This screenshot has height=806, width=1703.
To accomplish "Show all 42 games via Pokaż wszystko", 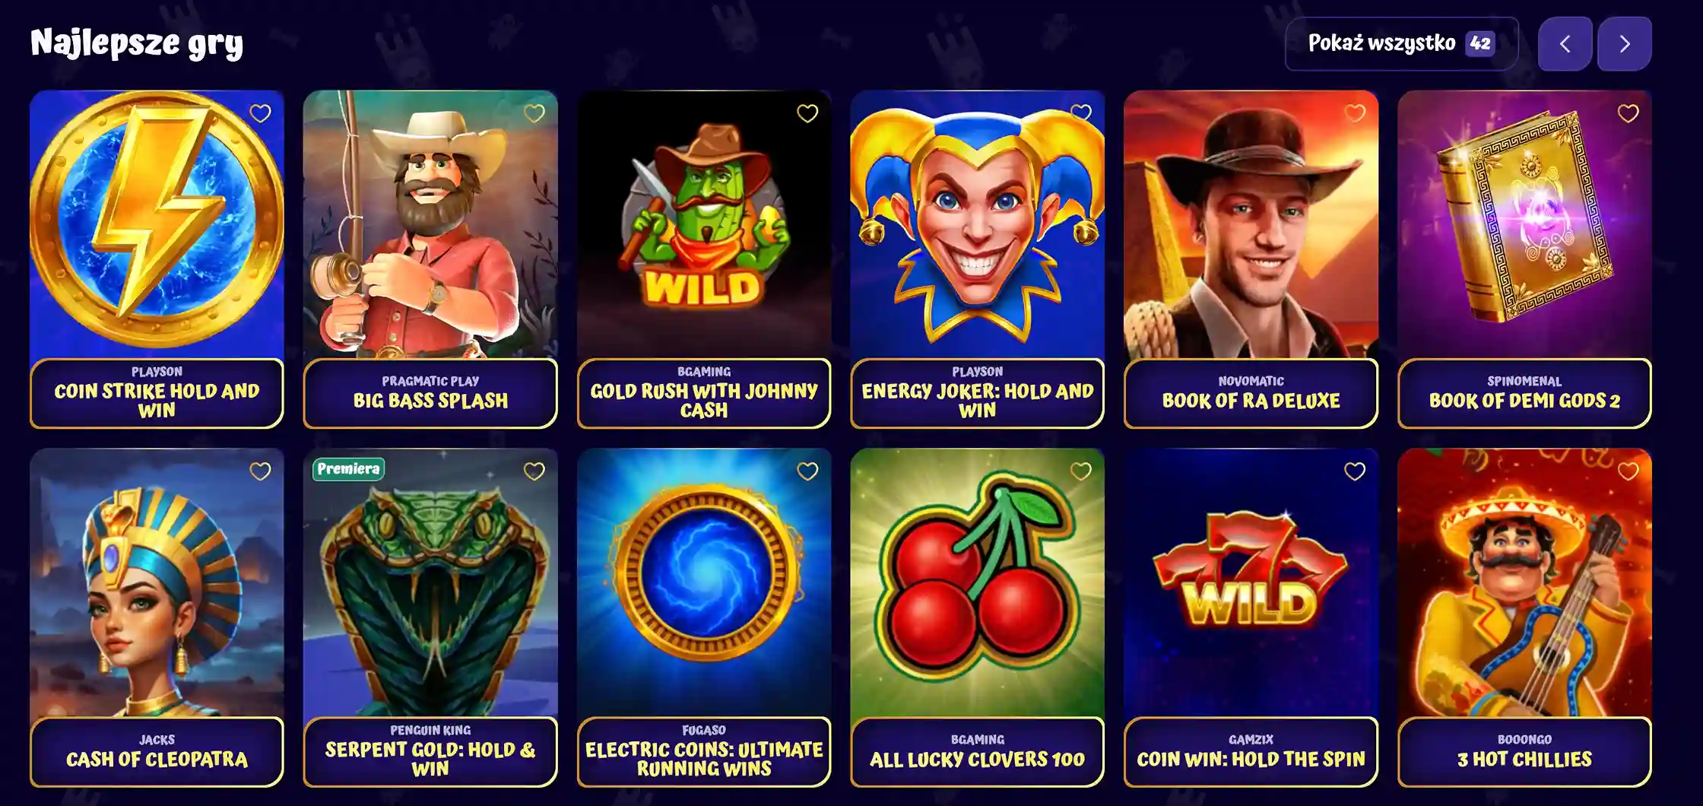I will [x=1401, y=44].
